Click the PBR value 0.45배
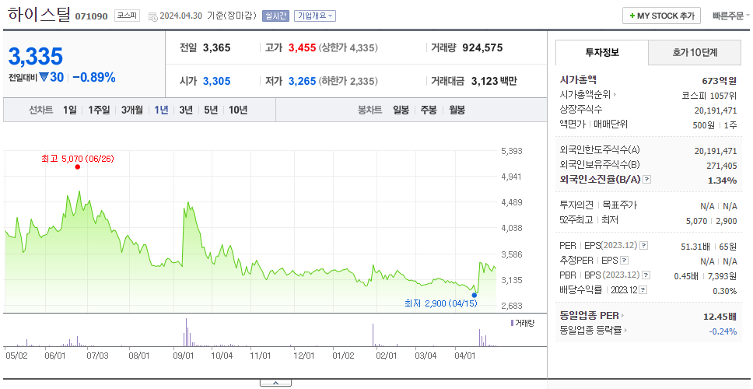This screenshot has width=753, height=389. (685, 276)
